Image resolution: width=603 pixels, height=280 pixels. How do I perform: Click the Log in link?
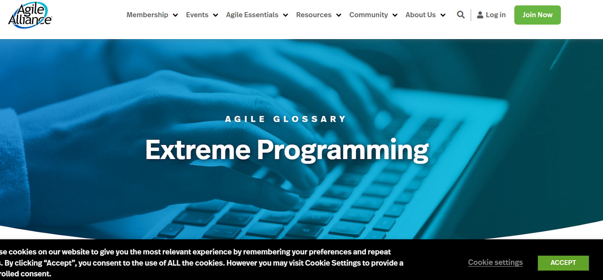click(x=496, y=15)
